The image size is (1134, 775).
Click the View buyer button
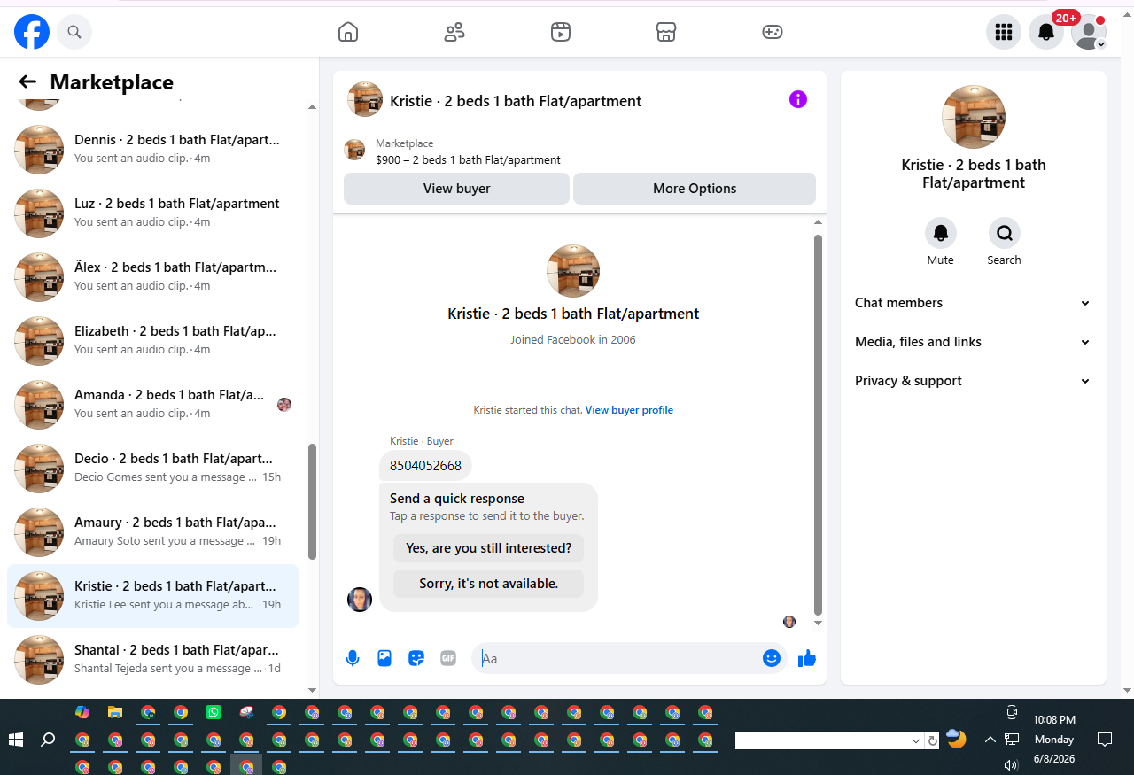456,189
